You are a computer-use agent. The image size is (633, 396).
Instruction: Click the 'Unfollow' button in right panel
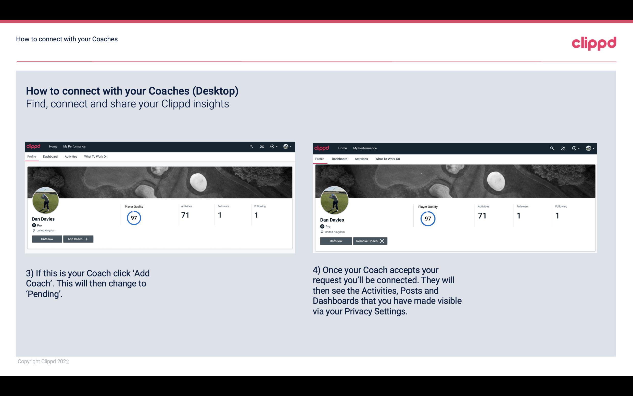336,241
